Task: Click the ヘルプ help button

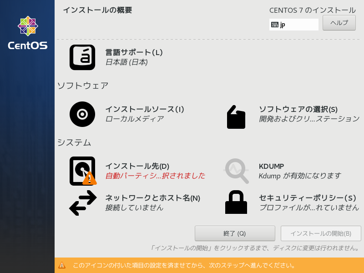Action: [339, 23]
